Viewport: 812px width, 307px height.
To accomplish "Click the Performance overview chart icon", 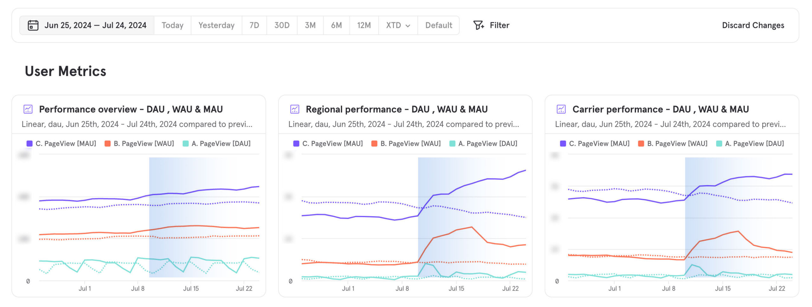I will click(28, 109).
